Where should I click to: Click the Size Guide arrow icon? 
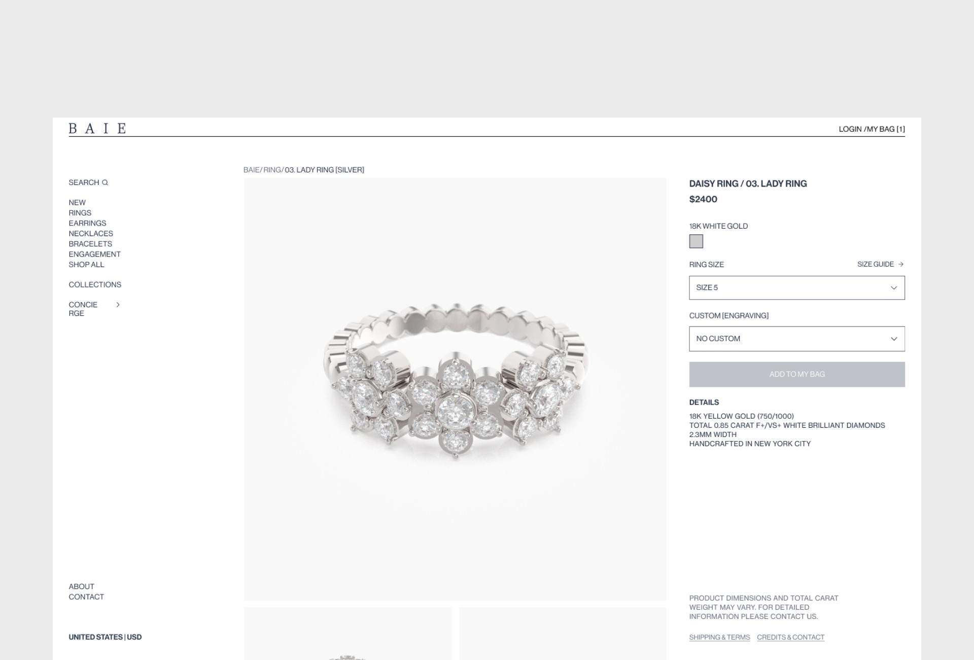coord(901,264)
